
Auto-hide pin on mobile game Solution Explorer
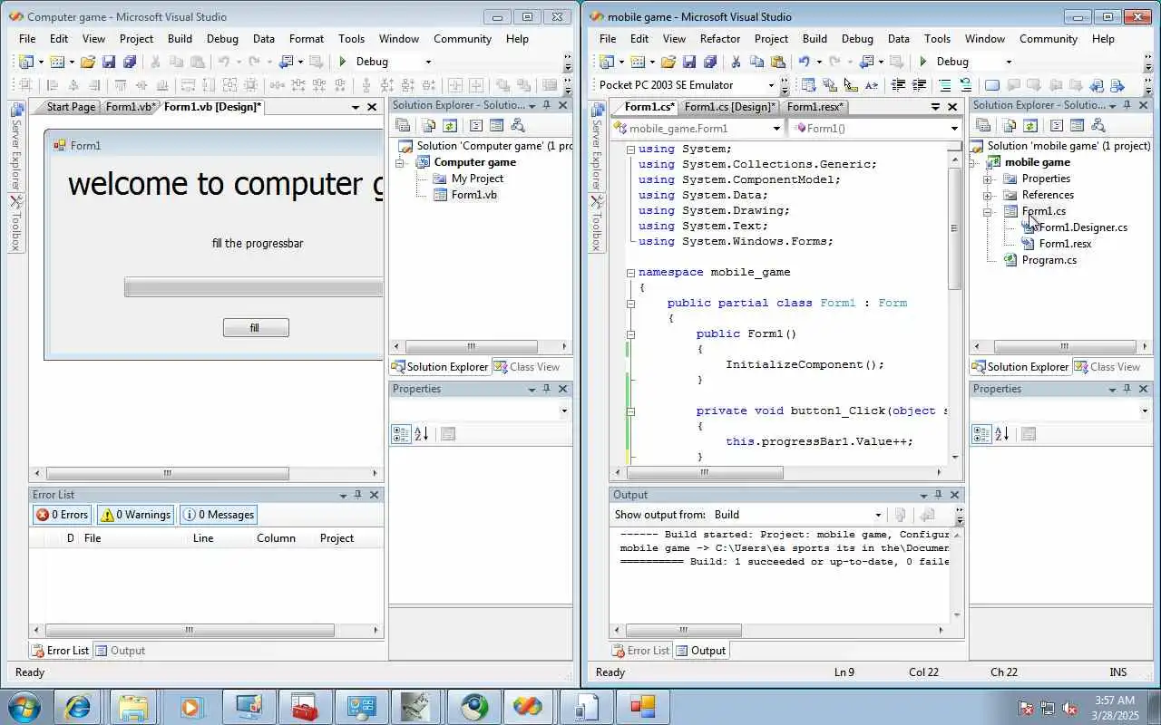1127,105
